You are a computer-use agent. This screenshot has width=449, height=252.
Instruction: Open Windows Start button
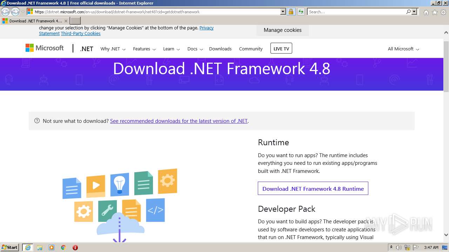pyautogui.click(x=10, y=247)
